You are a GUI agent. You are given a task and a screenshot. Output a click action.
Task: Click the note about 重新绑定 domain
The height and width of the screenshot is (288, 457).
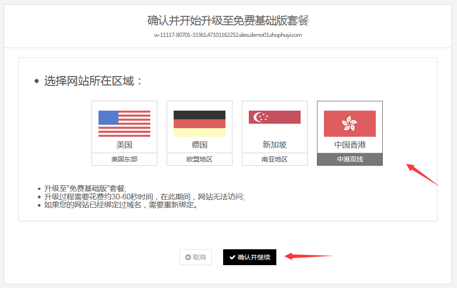click(121, 205)
